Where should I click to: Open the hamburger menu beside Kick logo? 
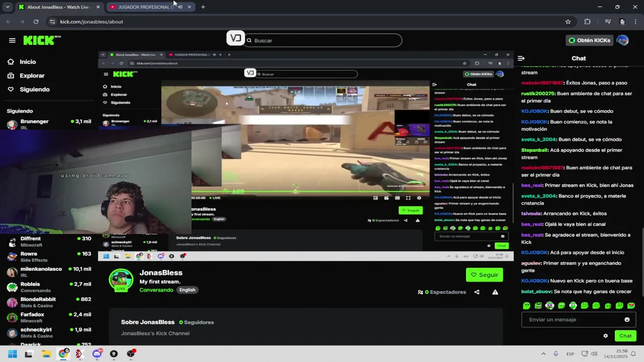12,40
